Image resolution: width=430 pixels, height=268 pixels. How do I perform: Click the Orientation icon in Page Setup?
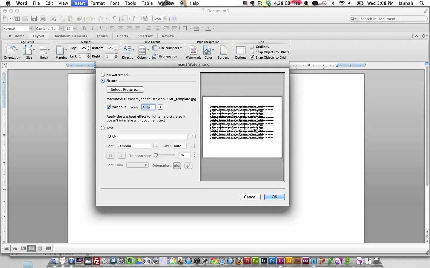[11, 50]
